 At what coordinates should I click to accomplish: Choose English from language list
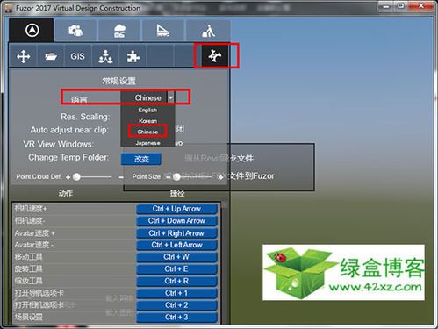point(147,110)
